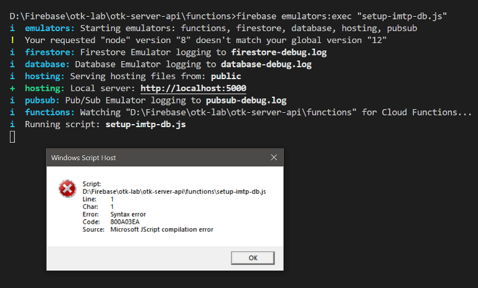
Task: Open the http://localhost:5000 link
Action: (194, 89)
